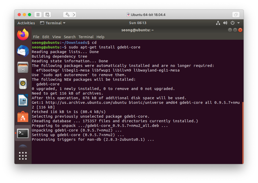The height and width of the screenshot is (183, 258).
Task: Open Rhythmbox music player in dock
Action: (23, 84)
